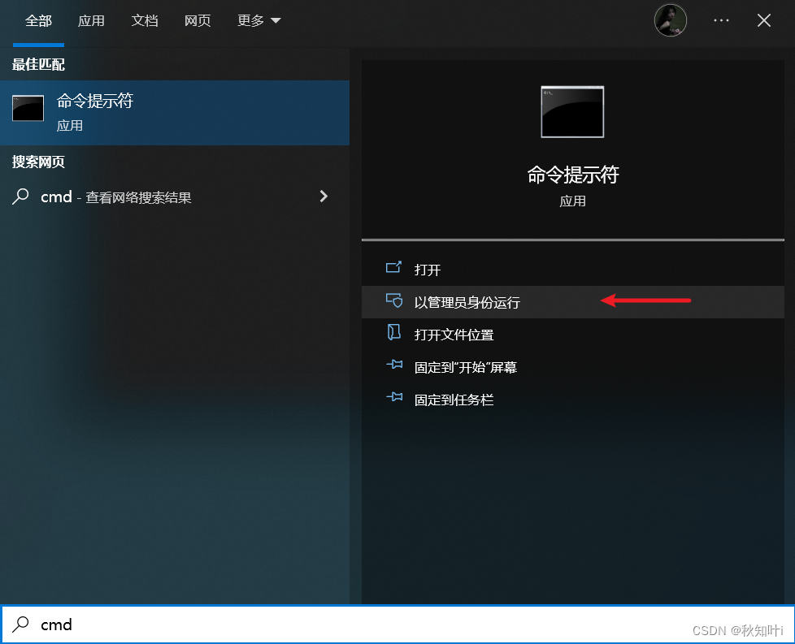Open the user profile avatar
Image resolution: width=795 pixels, height=644 pixels.
(670, 19)
